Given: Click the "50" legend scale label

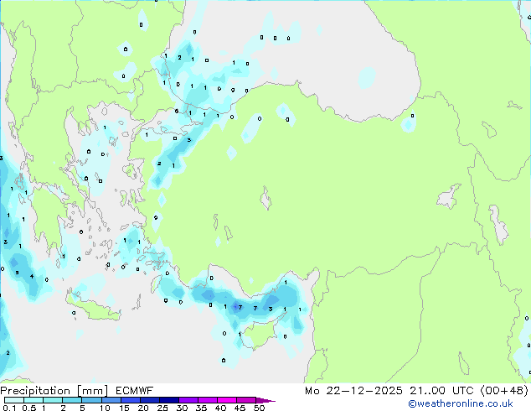Looking at the screenshot, I should pyautogui.click(x=259, y=408).
